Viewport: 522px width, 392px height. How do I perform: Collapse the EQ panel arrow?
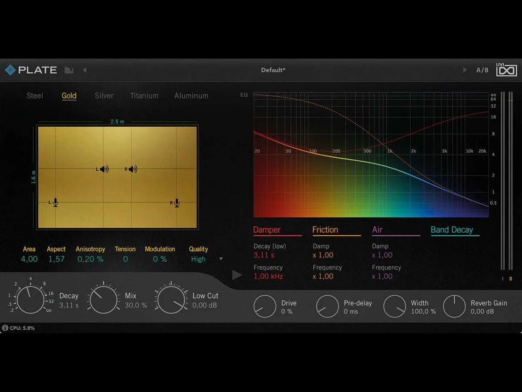click(x=237, y=275)
